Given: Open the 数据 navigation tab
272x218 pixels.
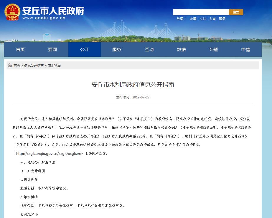Looking at the screenshot, I should tap(181, 50).
